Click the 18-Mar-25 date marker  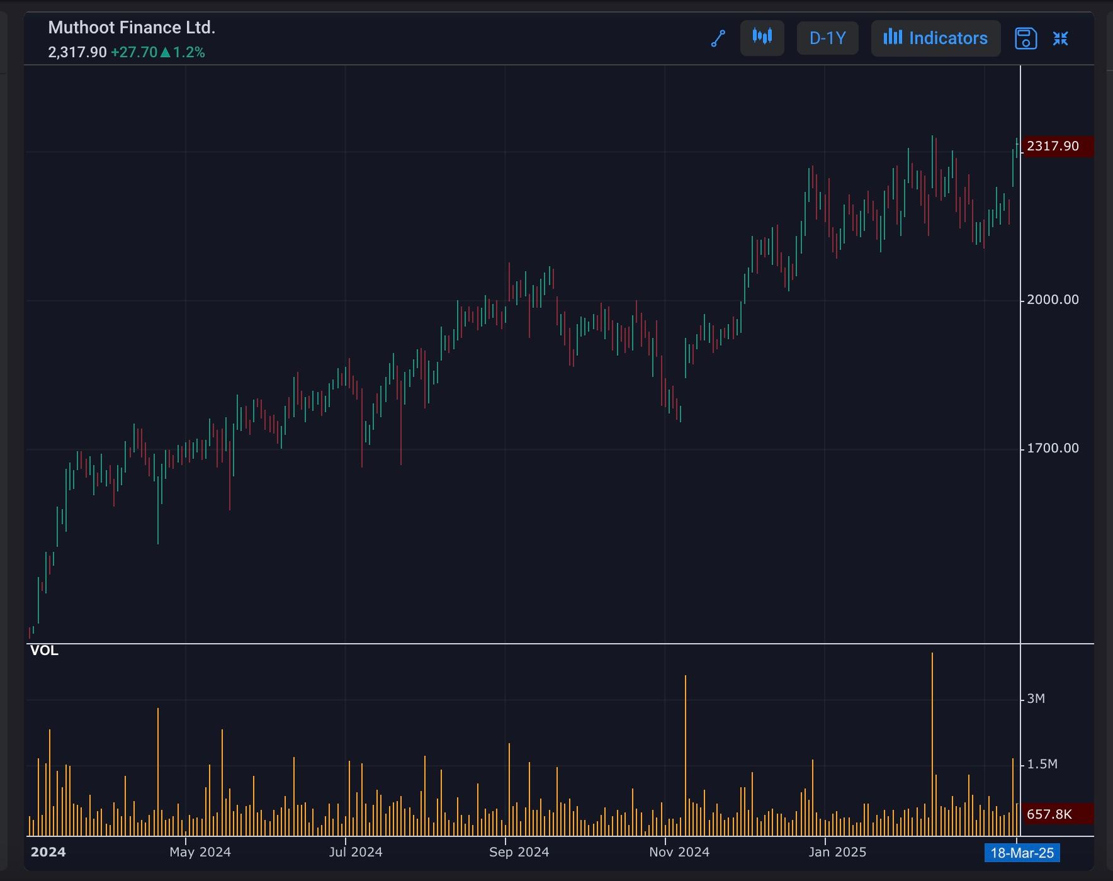point(1022,853)
